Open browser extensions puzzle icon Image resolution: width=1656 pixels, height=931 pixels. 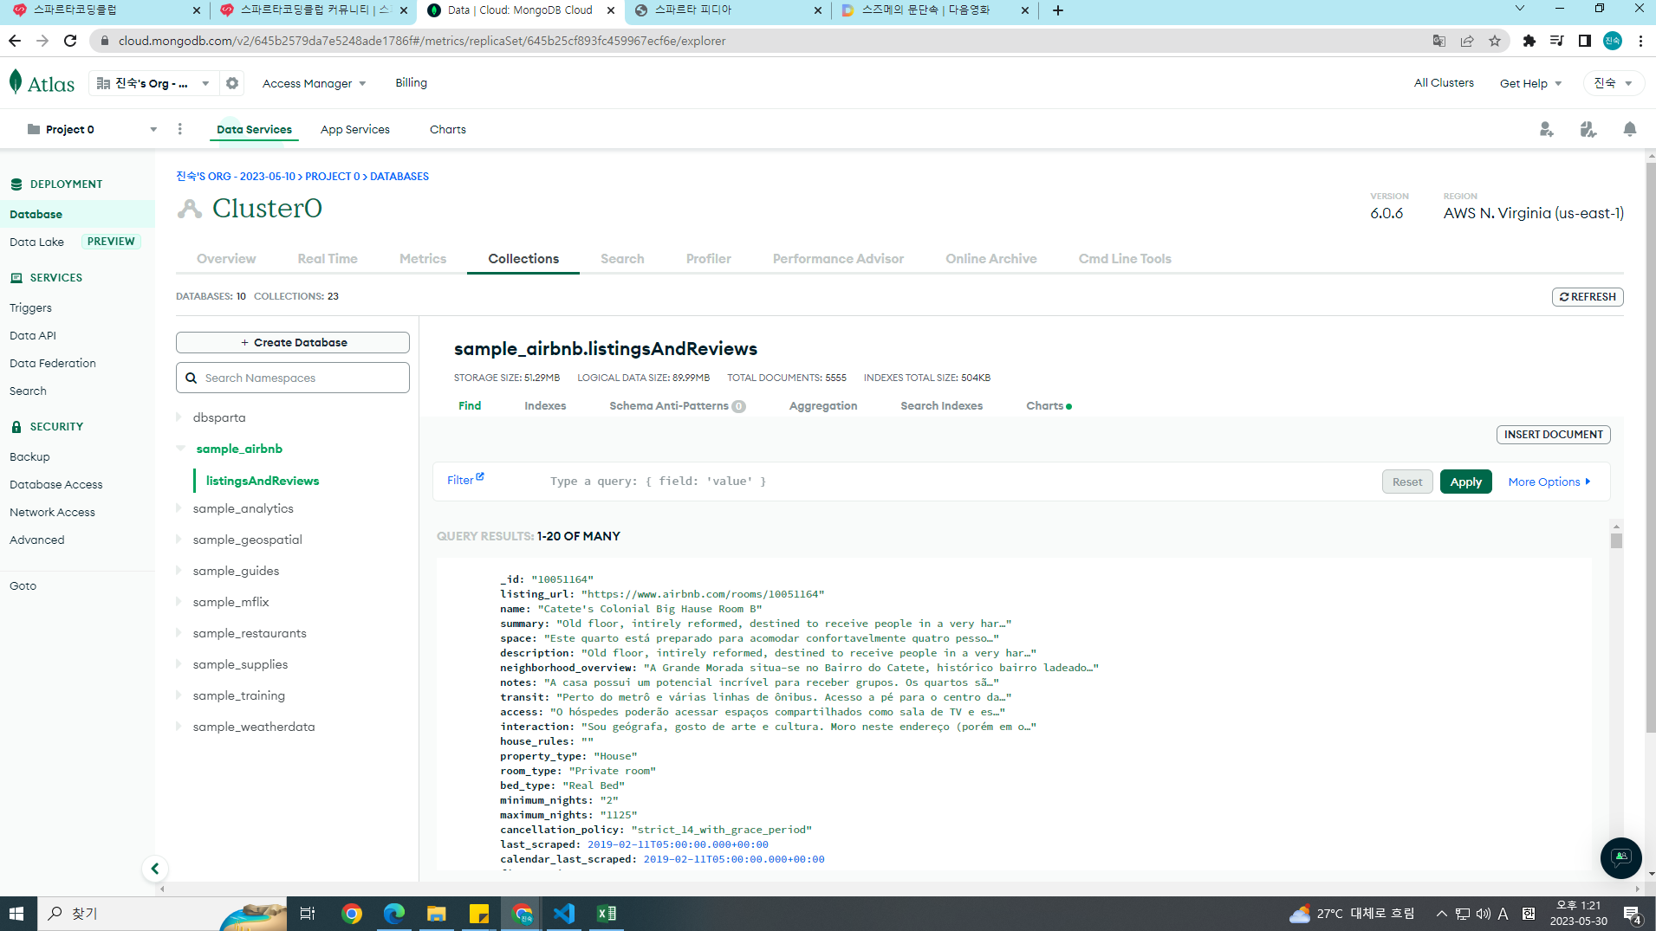1529,41
